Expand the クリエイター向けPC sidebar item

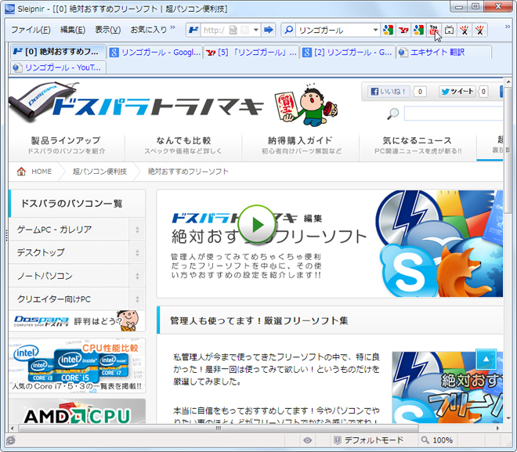pyautogui.click(x=137, y=299)
